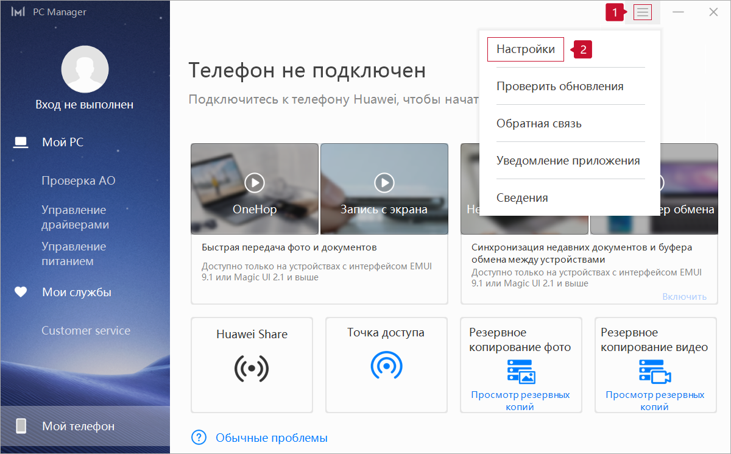Screen dimensions: 731x454
Task: Open Проверка АО in the sidebar
Action: [78, 181]
